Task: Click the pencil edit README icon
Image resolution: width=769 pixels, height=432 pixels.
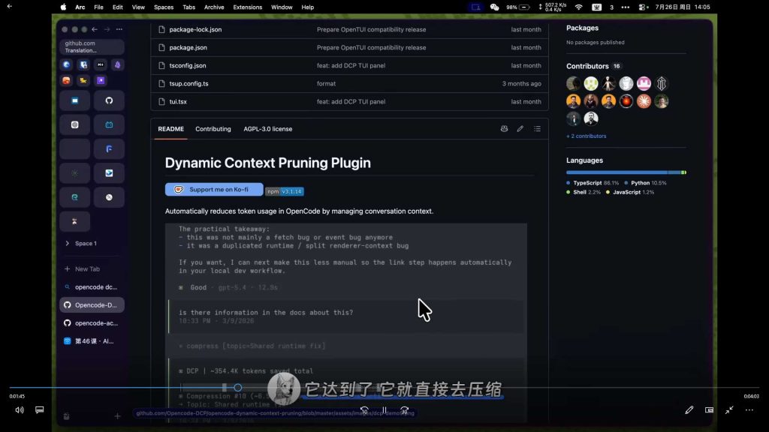Action: click(520, 129)
